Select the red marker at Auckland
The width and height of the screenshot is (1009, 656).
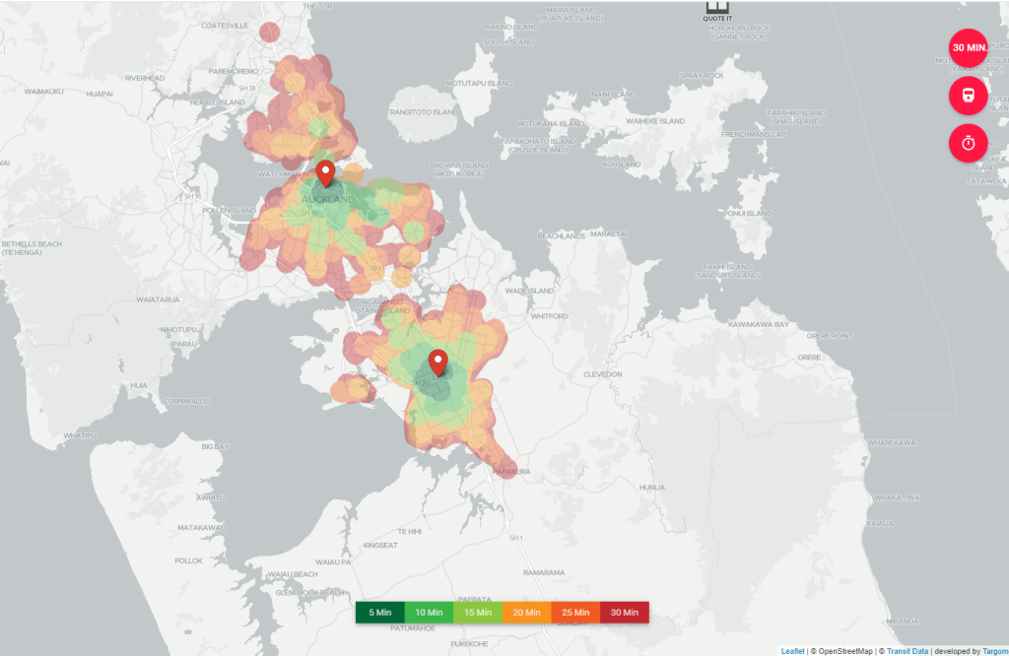325,173
